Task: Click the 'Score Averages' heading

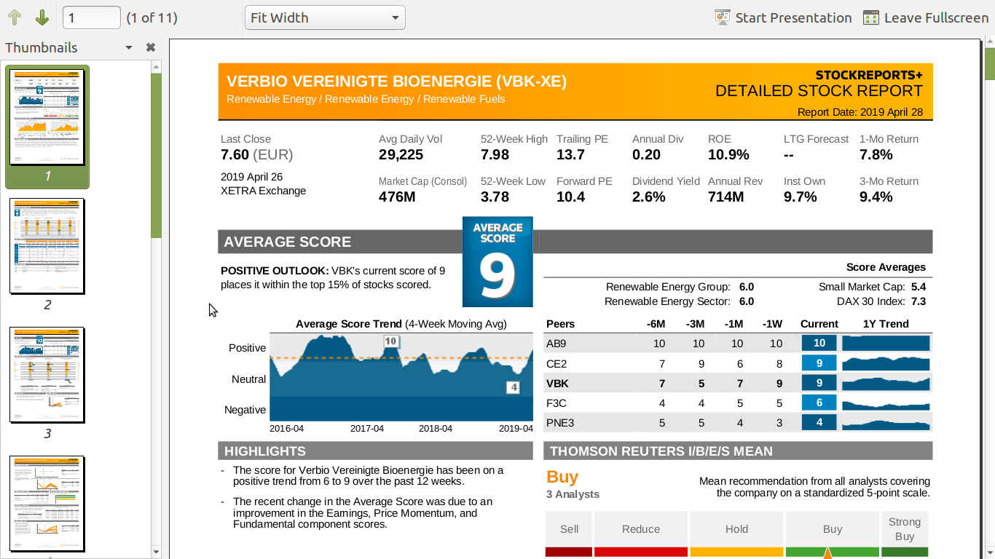Action: (x=886, y=267)
